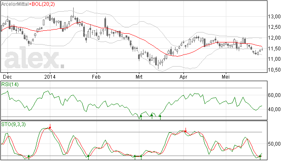This screenshot has height=161, width=287.
Task: Click the 60,00 RSI axis value
Action: (274, 95)
